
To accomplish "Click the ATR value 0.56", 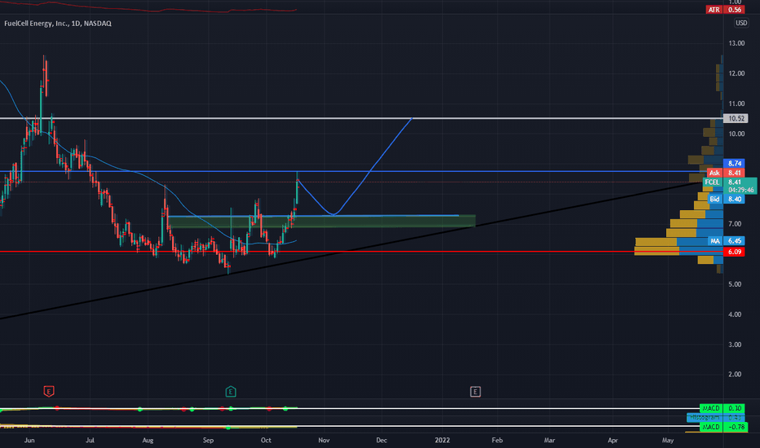I will (734, 10).
